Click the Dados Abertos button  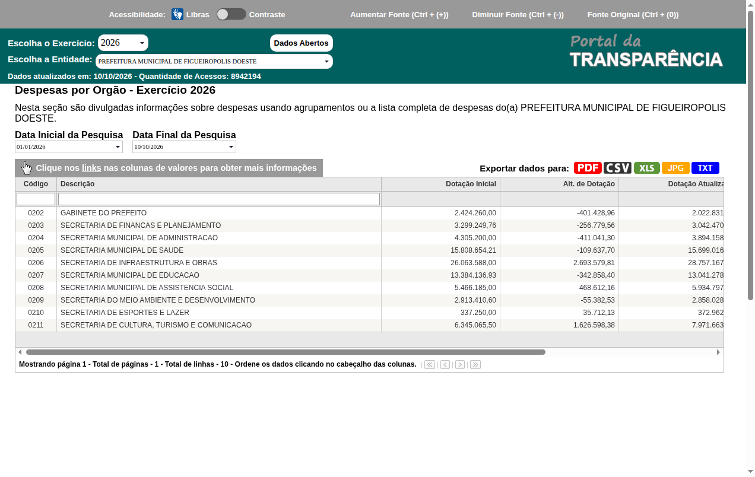click(302, 43)
